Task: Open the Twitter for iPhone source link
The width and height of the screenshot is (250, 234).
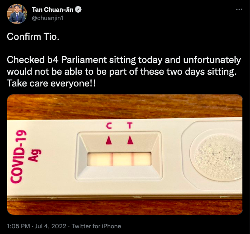Action: tap(96, 226)
